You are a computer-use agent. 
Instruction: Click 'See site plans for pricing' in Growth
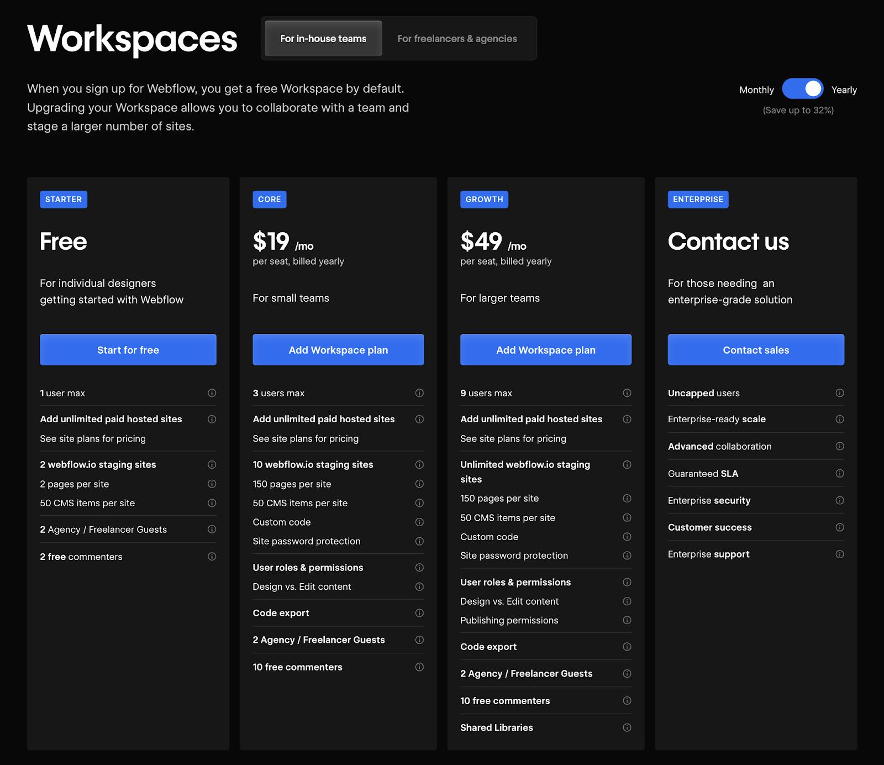(x=513, y=438)
